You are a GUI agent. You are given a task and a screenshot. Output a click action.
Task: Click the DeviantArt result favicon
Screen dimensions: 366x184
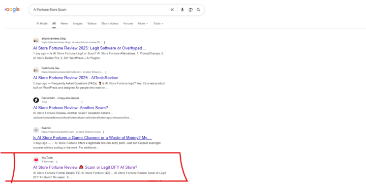point(36,100)
